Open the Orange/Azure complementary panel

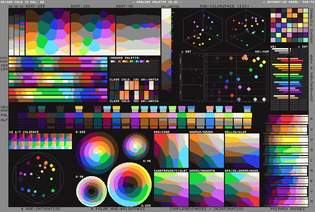(207, 151)
